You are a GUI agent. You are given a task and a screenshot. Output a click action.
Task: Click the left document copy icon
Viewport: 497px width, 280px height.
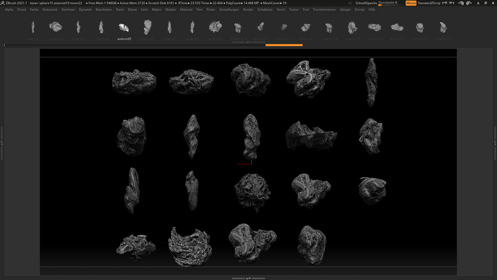[x=461, y=3]
